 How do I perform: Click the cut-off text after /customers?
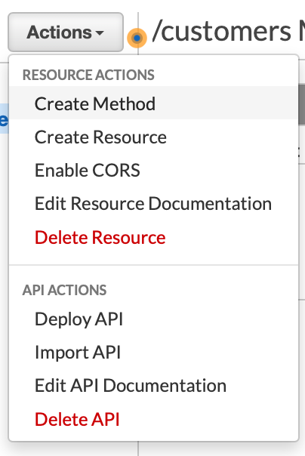coord(302,32)
